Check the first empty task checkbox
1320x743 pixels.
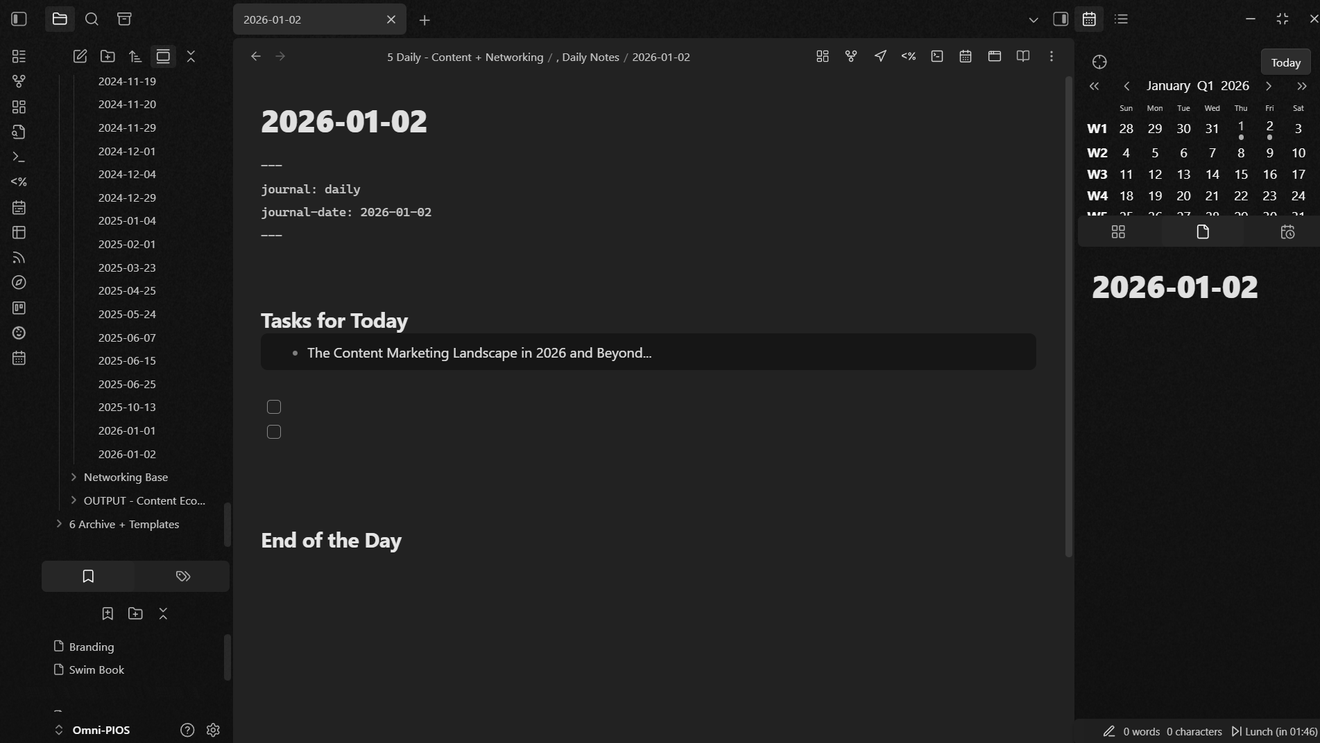click(274, 407)
